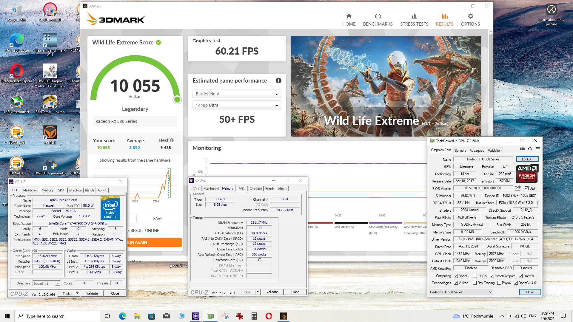Click the info icon next to Best score

coord(172,140)
